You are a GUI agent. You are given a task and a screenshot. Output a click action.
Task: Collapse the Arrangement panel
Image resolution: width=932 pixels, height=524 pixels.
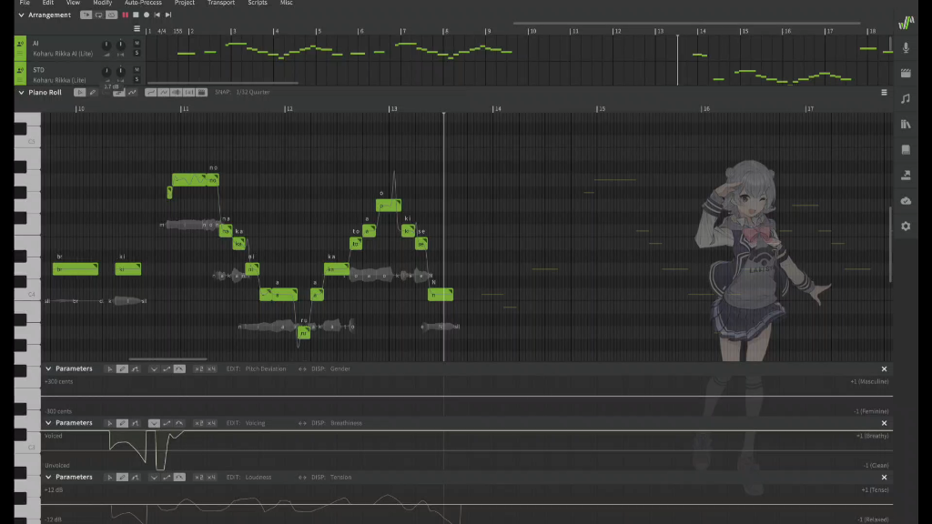(x=22, y=15)
